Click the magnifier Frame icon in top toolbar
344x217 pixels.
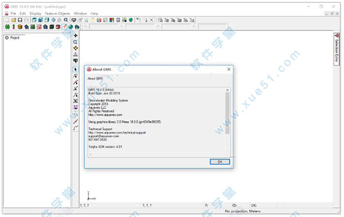pyautogui.click(x=66, y=20)
